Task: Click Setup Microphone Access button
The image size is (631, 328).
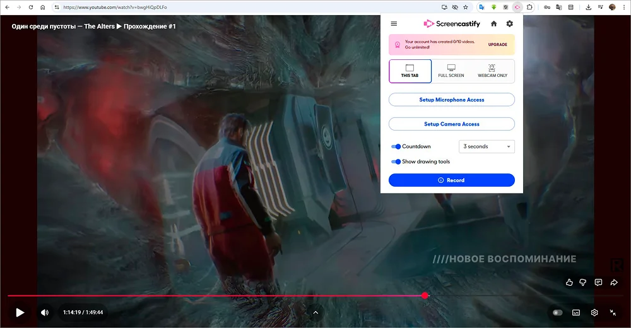Action: 452,100
